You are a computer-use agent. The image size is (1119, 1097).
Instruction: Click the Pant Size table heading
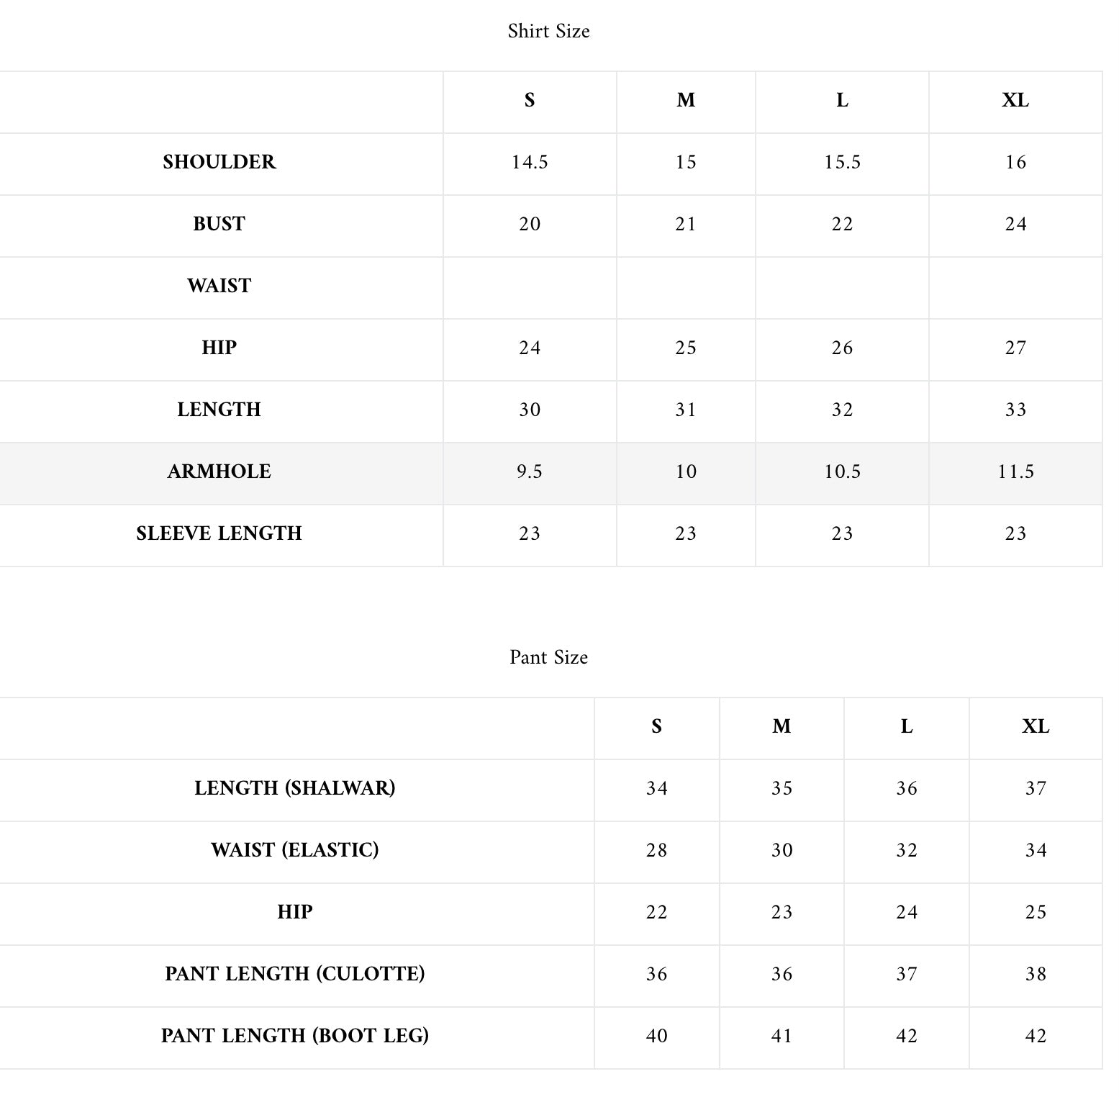point(548,657)
